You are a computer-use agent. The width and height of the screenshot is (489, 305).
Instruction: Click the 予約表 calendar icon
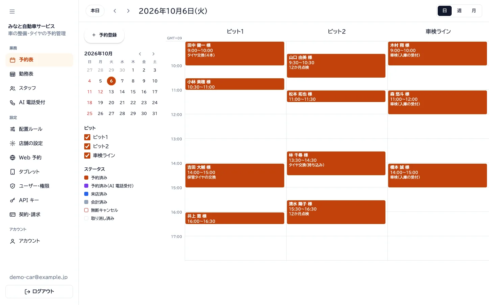(x=13, y=60)
